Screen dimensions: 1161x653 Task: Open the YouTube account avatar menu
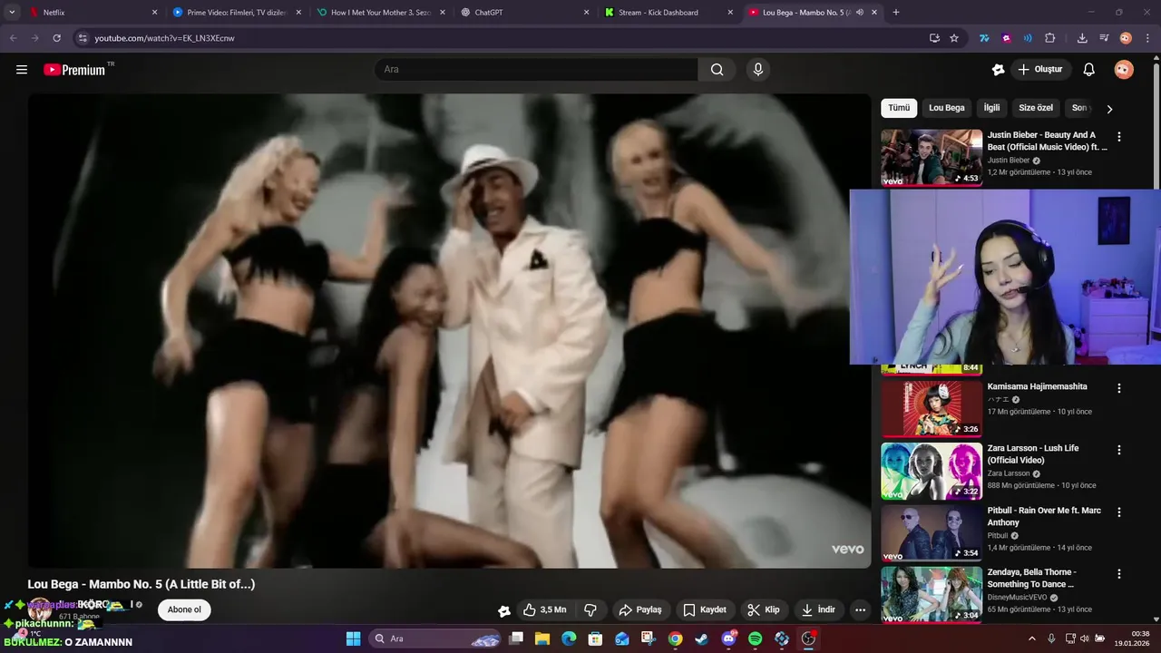(1124, 70)
